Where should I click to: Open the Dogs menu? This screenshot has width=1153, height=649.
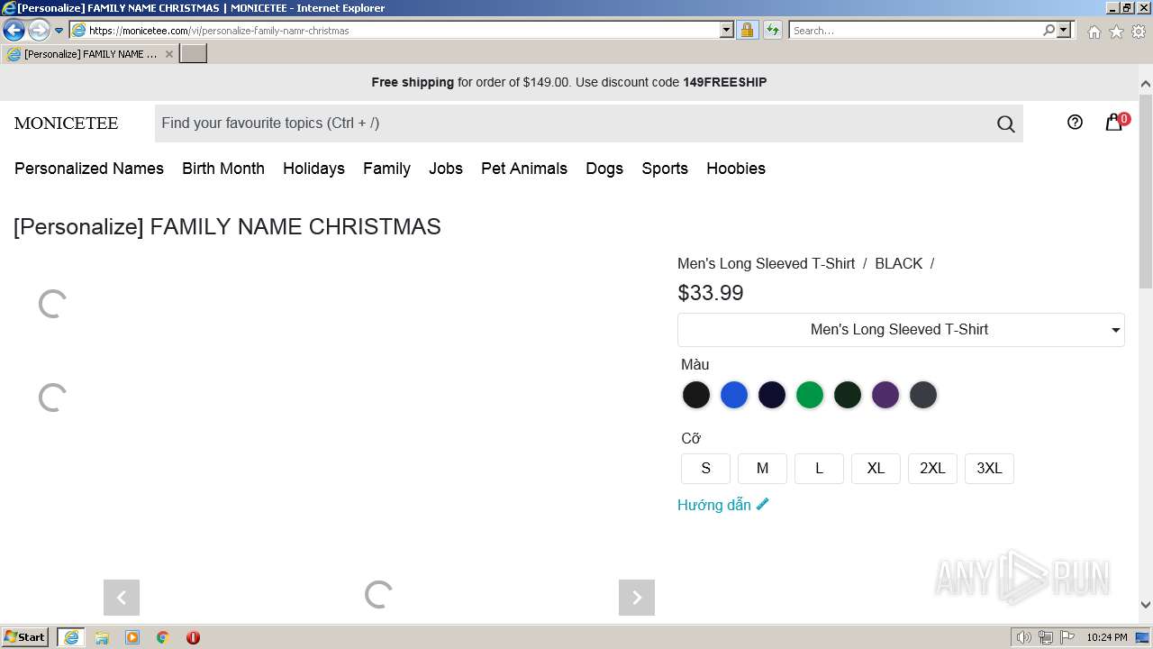[x=604, y=169]
